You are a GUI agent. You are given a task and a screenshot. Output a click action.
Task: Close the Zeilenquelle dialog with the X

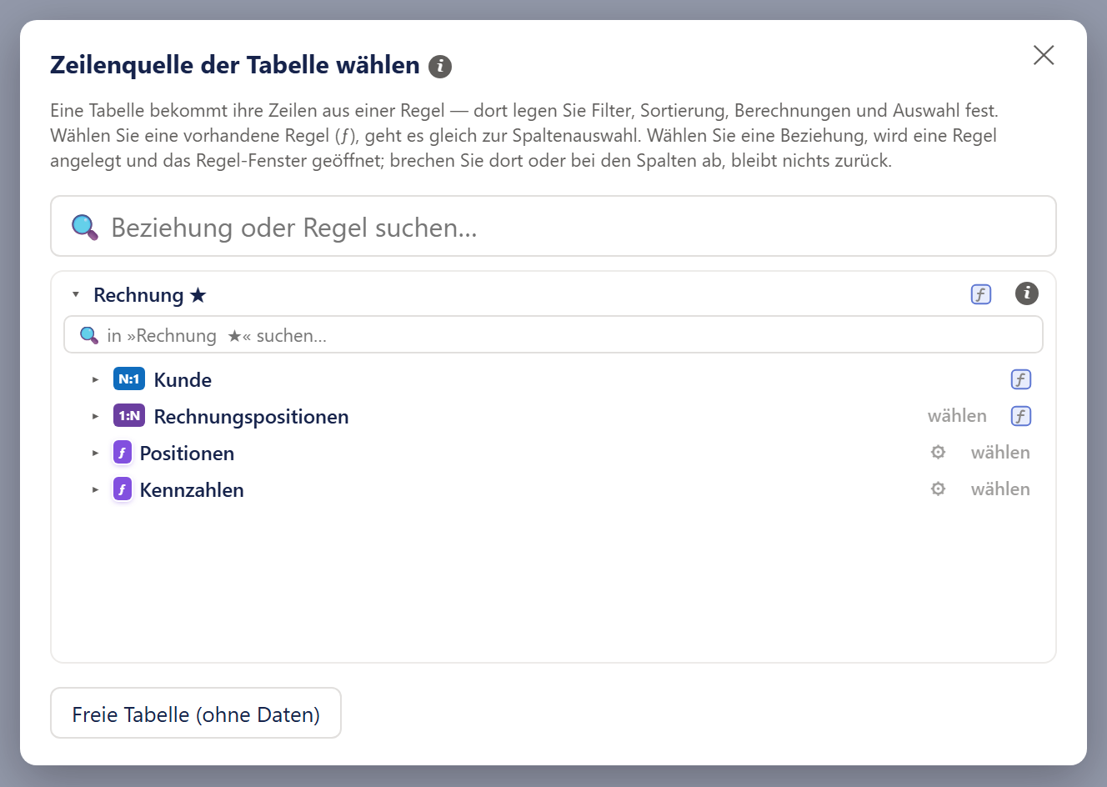[x=1044, y=55]
